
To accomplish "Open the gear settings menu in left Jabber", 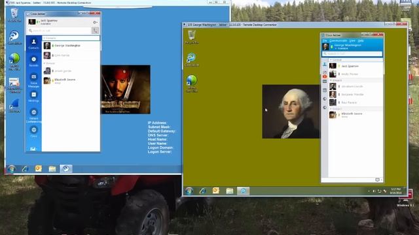I will pyautogui.click(x=95, y=22).
